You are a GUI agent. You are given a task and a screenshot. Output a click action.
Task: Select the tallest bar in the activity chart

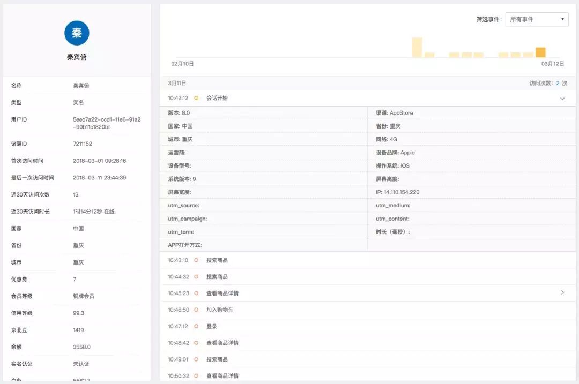coord(417,48)
